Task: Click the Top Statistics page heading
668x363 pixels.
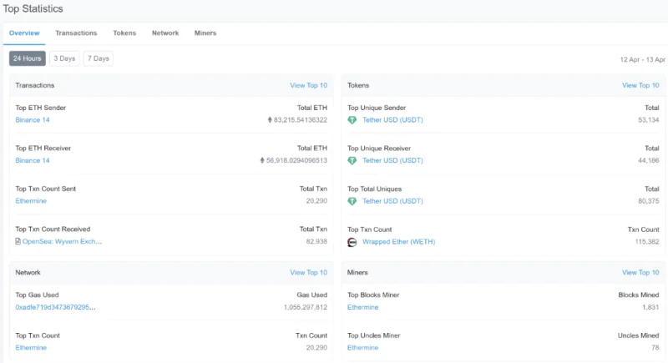Action: point(33,9)
